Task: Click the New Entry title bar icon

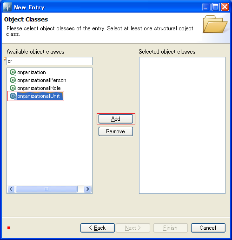Action: [x=7, y=7]
